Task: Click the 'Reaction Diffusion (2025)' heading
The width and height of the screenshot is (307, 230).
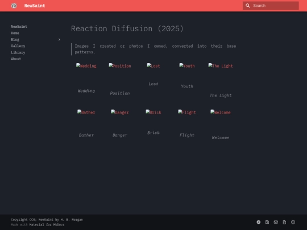Action: (127, 29)
